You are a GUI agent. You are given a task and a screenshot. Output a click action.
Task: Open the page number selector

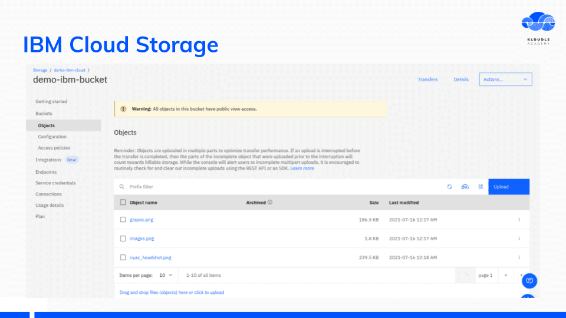click(x=466, y=275)
